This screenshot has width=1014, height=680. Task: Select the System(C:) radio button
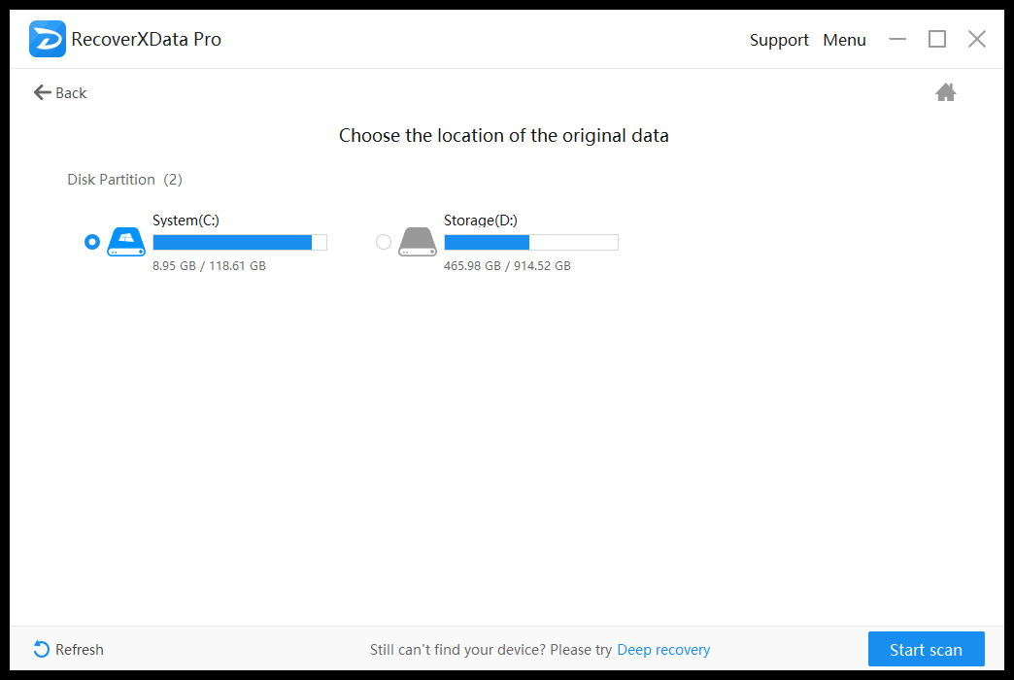coord(92,242)
